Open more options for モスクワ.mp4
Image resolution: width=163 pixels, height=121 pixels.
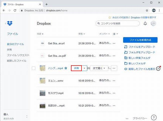pos(114,93)
